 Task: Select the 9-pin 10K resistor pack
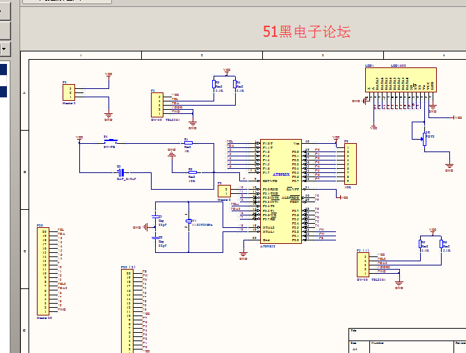coord(350,164)
